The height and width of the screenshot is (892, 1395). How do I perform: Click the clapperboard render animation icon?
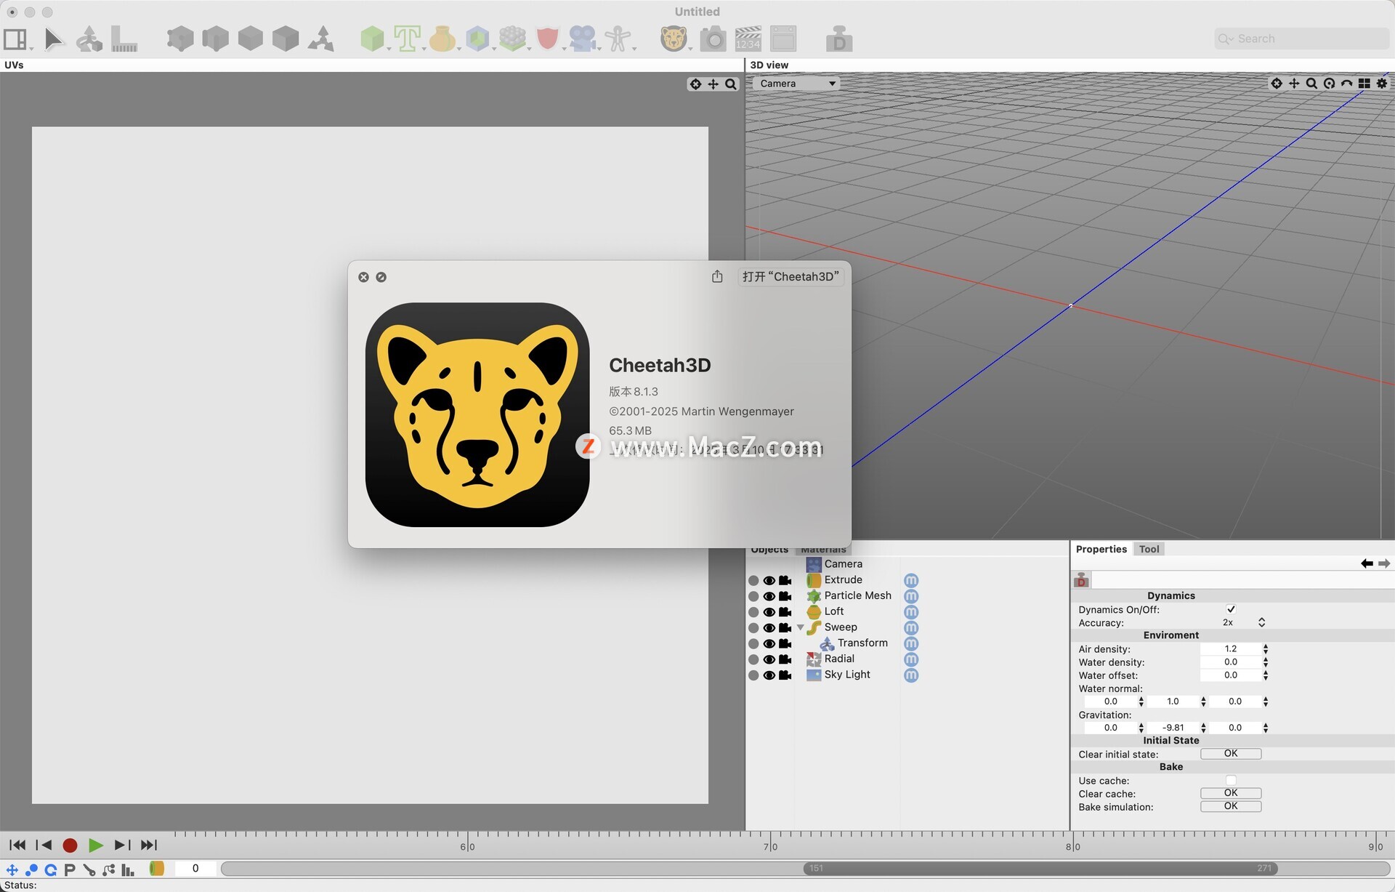[748, 39]
